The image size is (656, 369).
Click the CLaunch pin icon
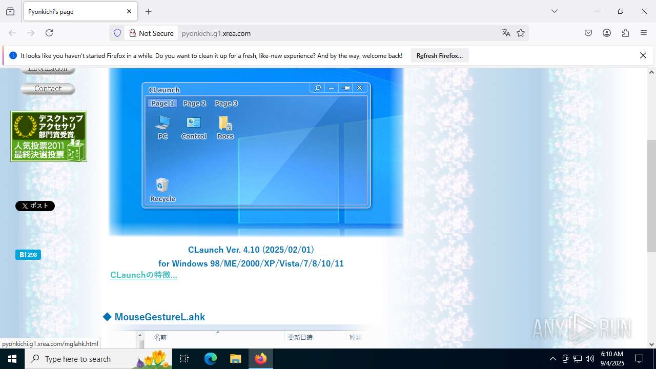coord(346,88)
